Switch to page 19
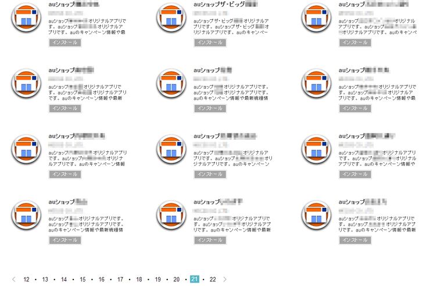Image resolution: width=430 pixels, height=286 pixels. point(157,280)
